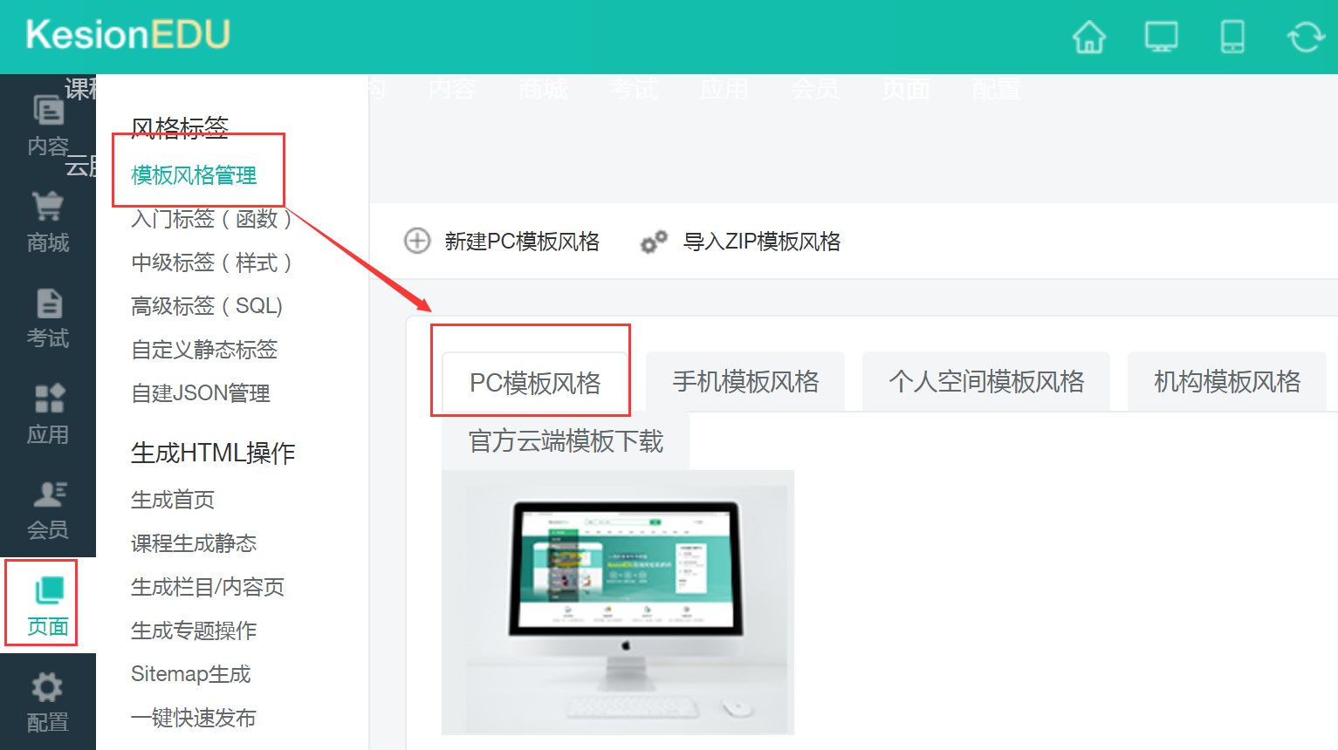Select the desktop monitor preview icon
The image size is (1338, 750).
[x=1161, y=37]
